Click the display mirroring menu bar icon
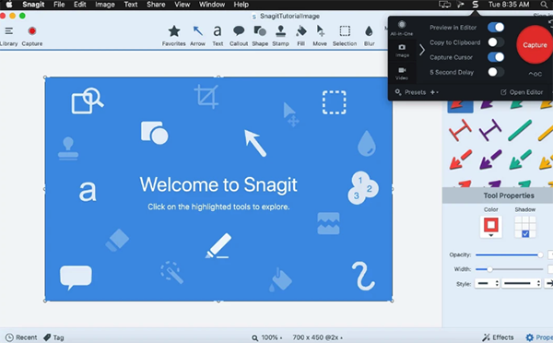Viewport: 553px width, 343px height. coord(444,5)
